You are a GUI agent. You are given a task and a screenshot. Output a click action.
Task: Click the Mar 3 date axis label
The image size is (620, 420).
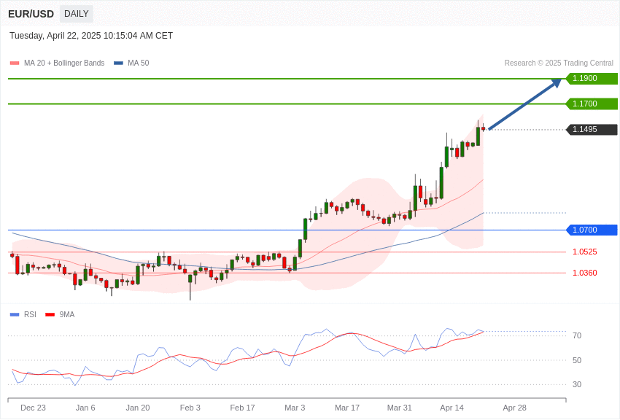coord(295,408)
